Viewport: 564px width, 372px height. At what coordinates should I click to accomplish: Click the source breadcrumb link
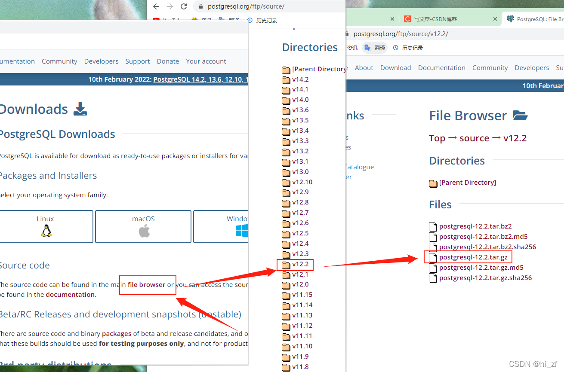coord(475,138)
